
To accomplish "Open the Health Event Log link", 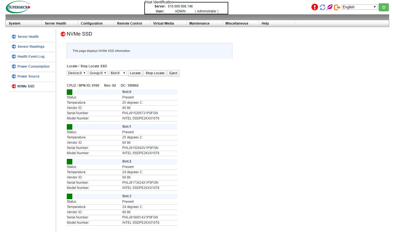I will coord(31,57).
